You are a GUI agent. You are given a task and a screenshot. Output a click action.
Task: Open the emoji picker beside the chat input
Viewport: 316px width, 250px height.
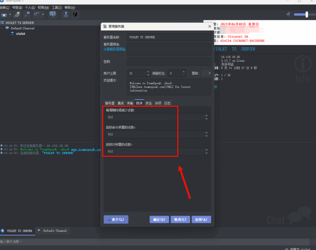pyautogui.click(x=313, y=242)
